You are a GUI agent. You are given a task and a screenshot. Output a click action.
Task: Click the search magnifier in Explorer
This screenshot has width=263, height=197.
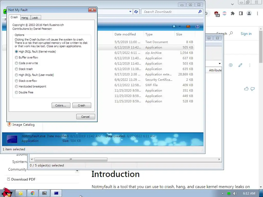[x=200, y=12]
